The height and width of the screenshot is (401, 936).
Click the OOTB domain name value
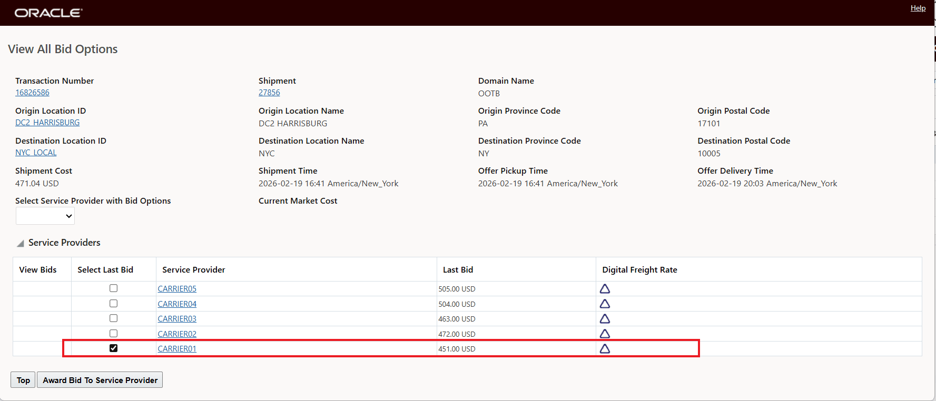pyautogui.click(x=489, y=94)
